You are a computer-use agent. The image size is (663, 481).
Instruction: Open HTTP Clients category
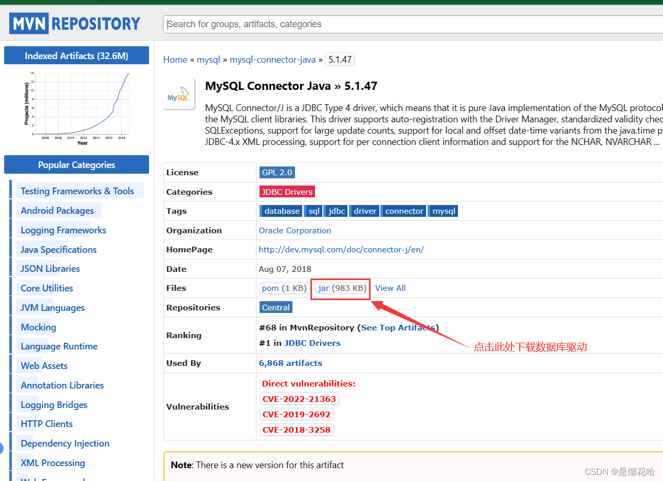click(x=47, y=424)
